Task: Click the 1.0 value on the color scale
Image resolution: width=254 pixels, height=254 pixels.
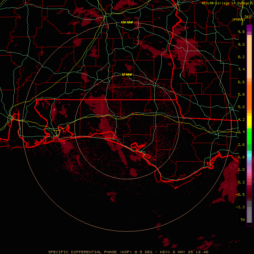Action: pos(241,170)
